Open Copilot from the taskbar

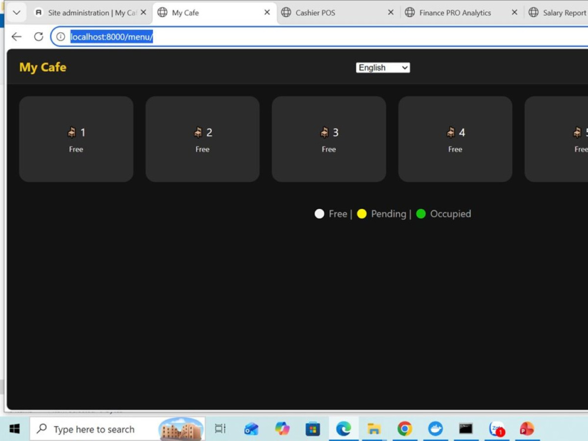click(282, 429)
